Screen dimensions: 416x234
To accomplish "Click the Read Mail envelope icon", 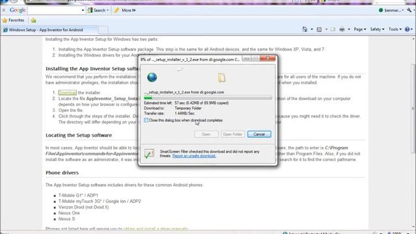I will (x=333, y=29).
